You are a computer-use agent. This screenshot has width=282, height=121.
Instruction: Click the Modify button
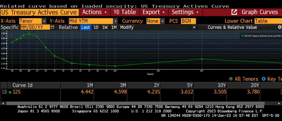tap(127, 27)
